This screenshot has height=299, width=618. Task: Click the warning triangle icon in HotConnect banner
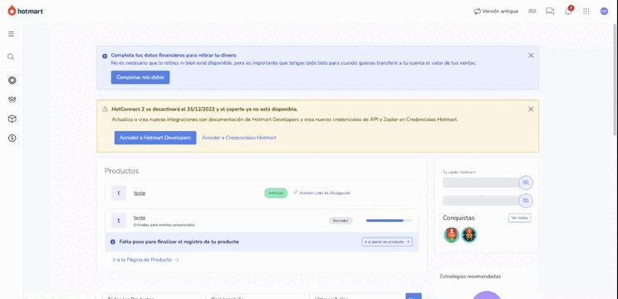[x=105, y=109]
